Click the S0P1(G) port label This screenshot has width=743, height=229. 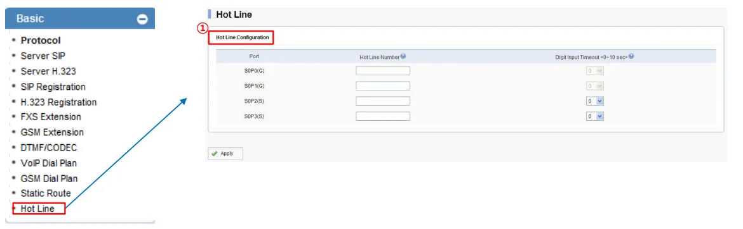[255, 86]
